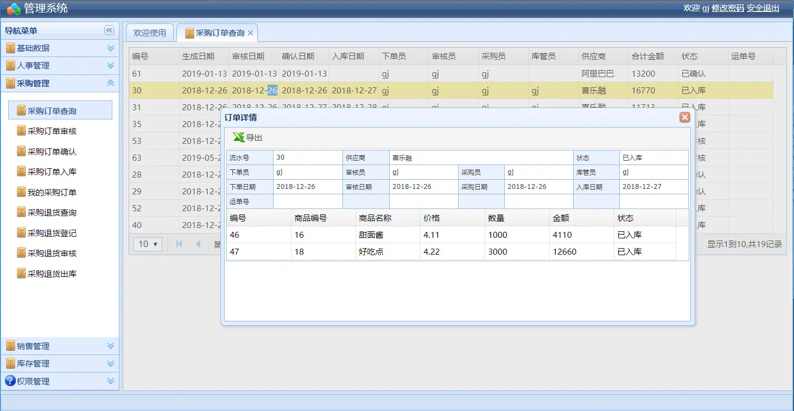Sort by the 供应商 column header
The image size is (794, 411).
[603, 56]
